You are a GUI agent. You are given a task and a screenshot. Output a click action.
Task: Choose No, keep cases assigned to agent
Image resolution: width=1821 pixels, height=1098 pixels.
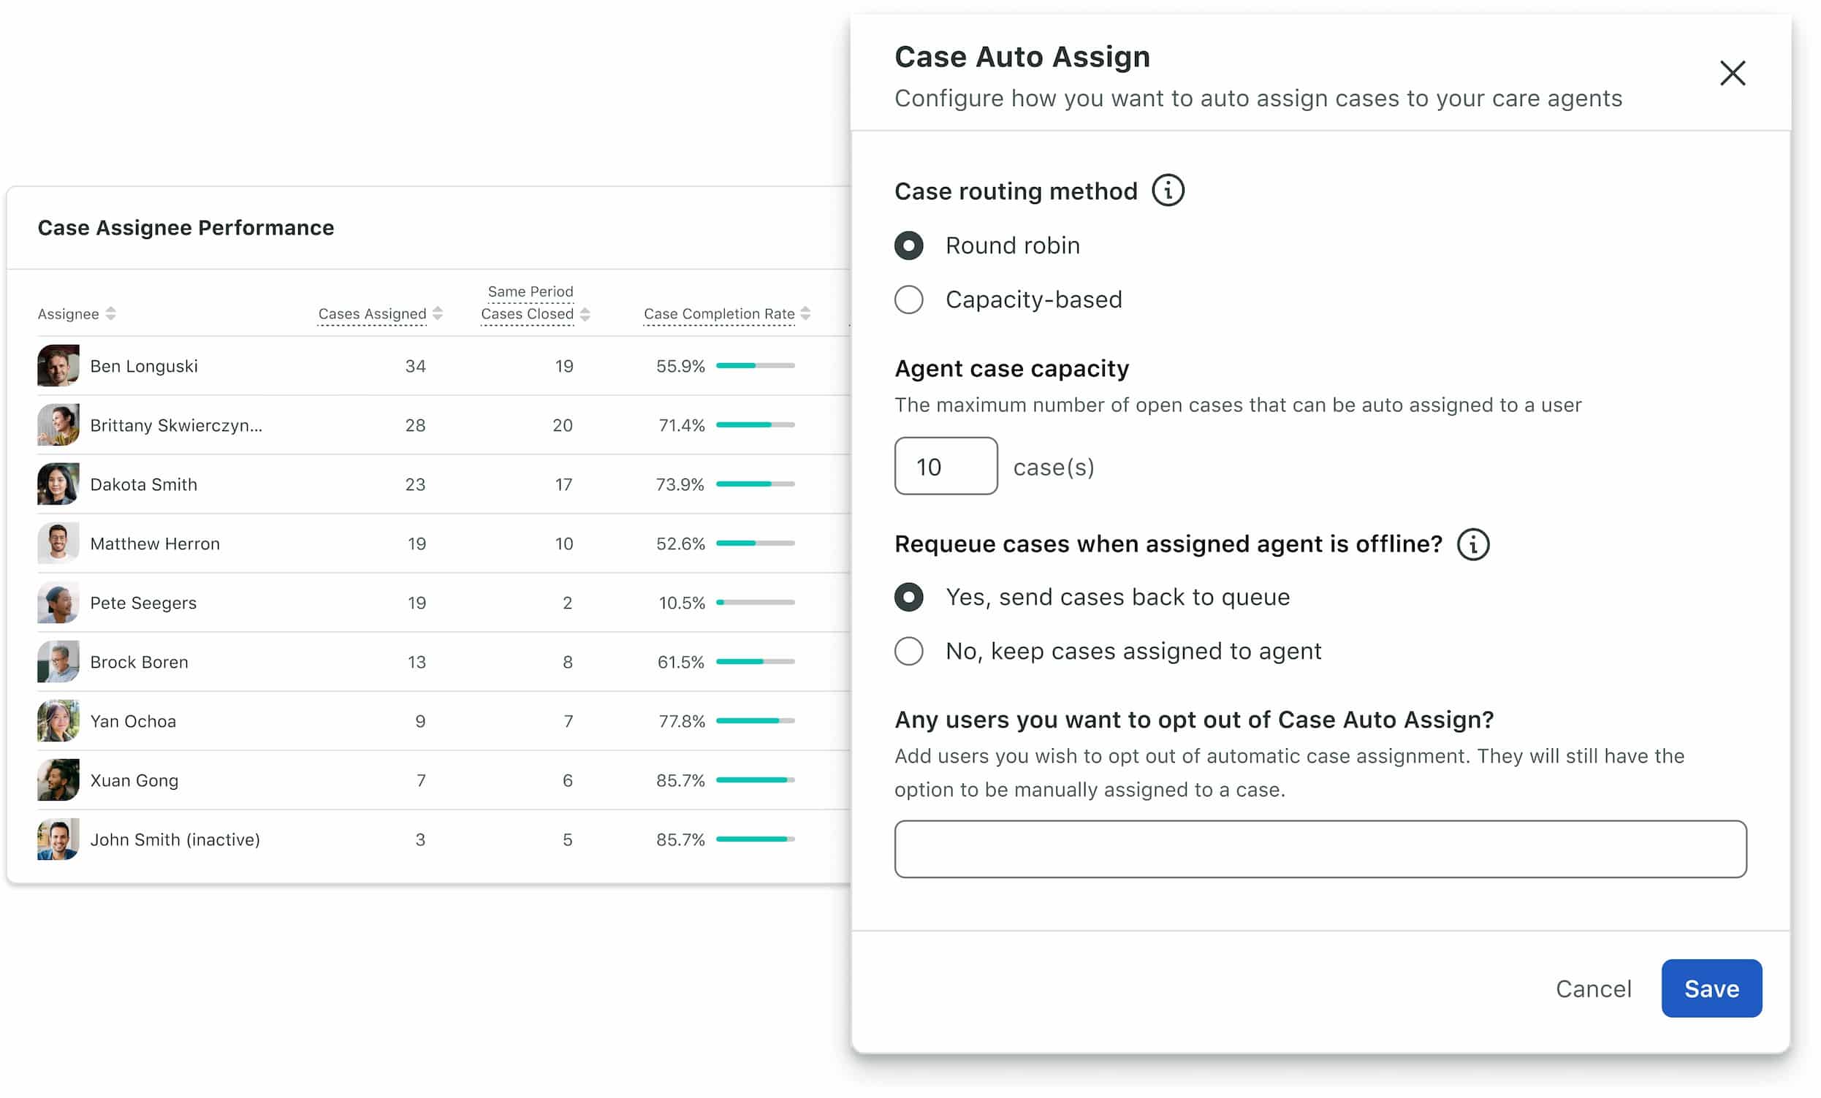click(909, 651)
